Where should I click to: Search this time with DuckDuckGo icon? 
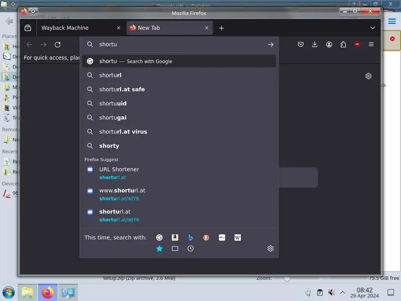(206, 238)
